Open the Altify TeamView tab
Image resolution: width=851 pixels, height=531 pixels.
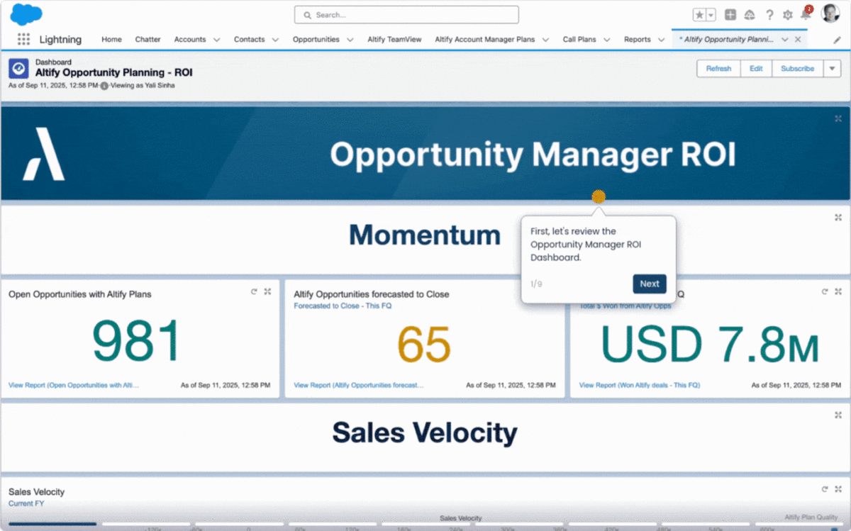pyautogui.click(x=394, y=40)
